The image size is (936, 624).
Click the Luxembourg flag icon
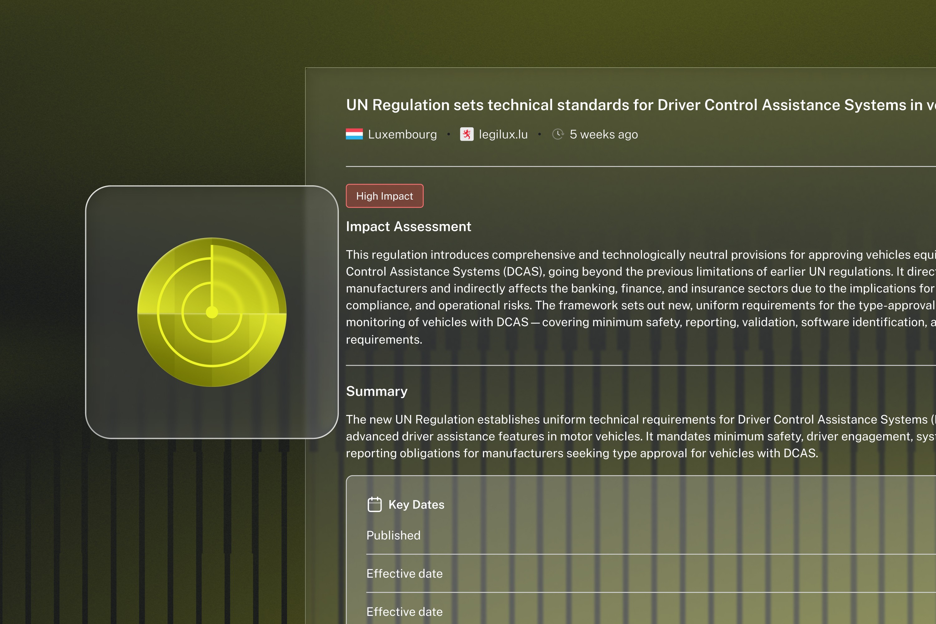tap(354, 134)
